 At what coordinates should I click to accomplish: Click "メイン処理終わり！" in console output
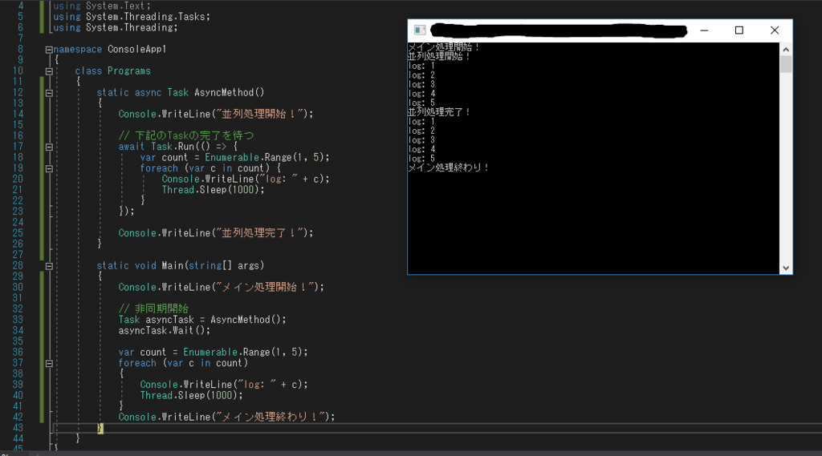pyautogui.click(x=448, y=167)
